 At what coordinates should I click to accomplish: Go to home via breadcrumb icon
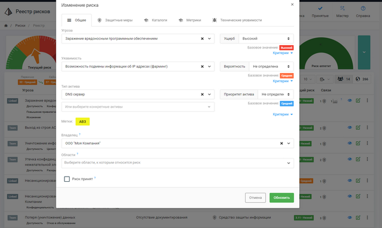(x=6, y=25)
